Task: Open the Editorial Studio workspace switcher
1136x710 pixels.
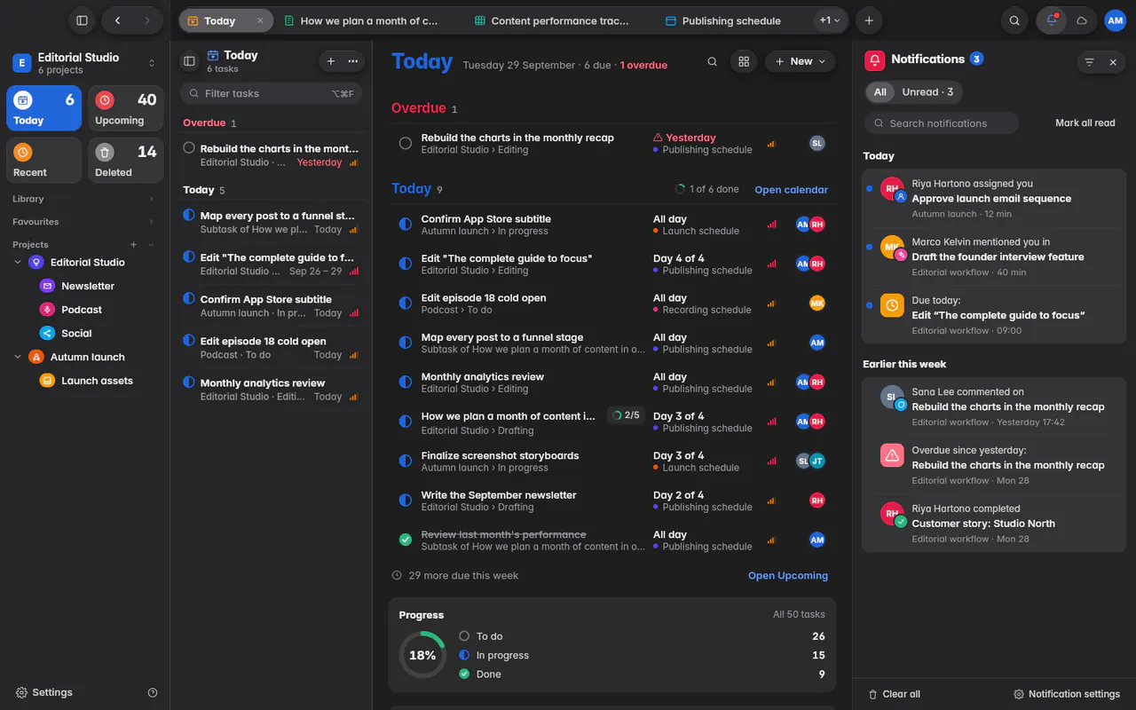Action: point(84,63)
